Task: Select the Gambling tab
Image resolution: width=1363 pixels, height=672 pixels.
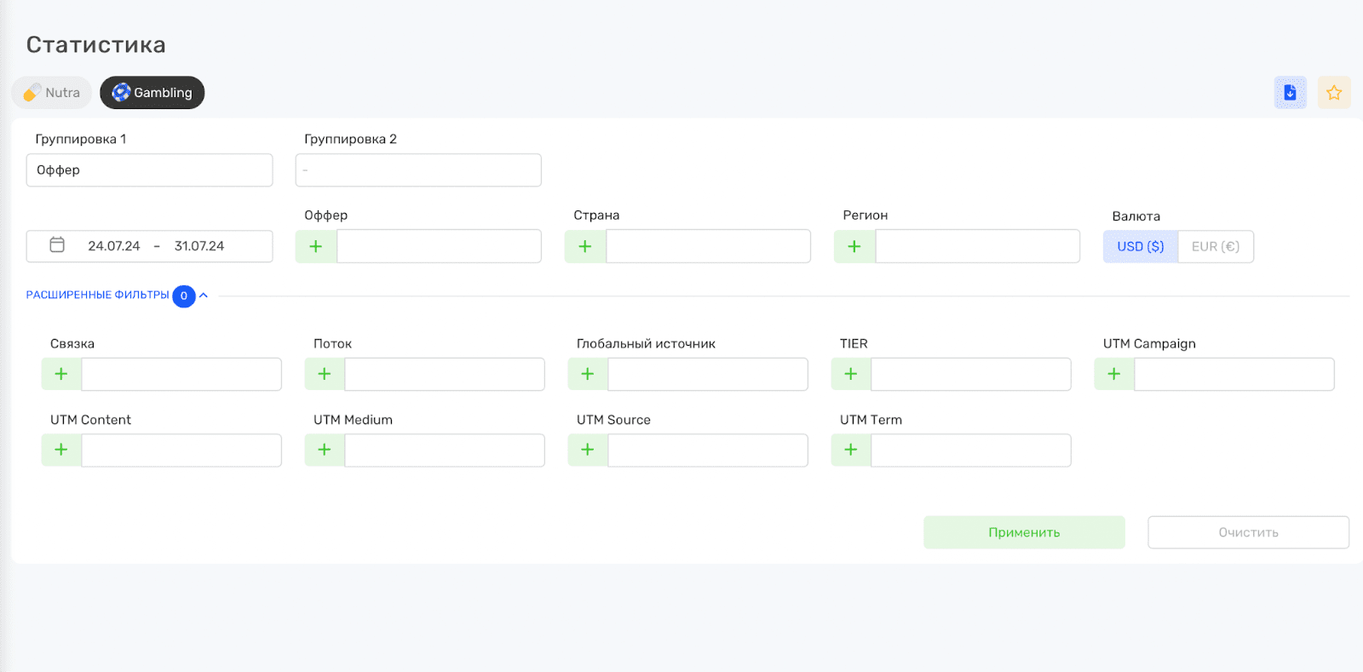Action: pos(152,93)
